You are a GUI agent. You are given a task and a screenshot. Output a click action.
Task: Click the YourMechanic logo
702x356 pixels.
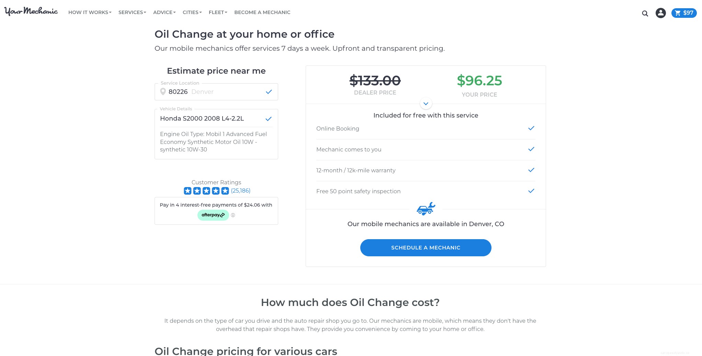click(x=31, y=11)
